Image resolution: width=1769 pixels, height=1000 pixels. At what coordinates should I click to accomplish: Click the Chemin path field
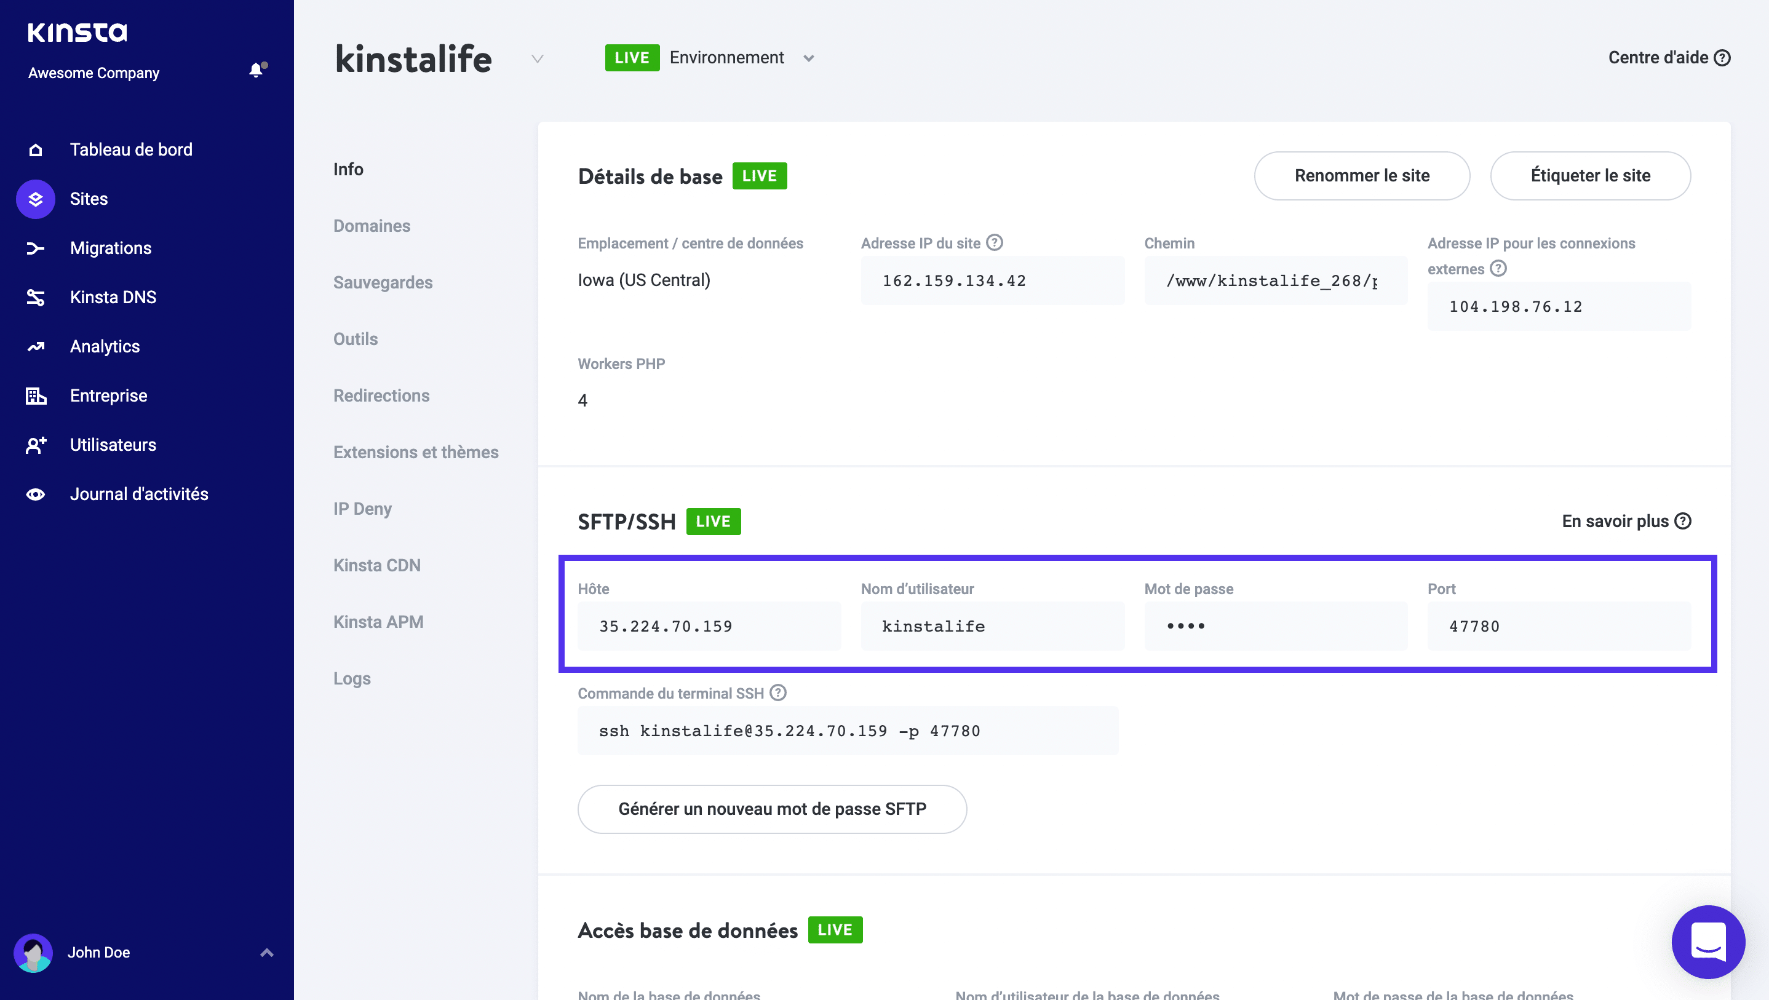click(1276, 280)
